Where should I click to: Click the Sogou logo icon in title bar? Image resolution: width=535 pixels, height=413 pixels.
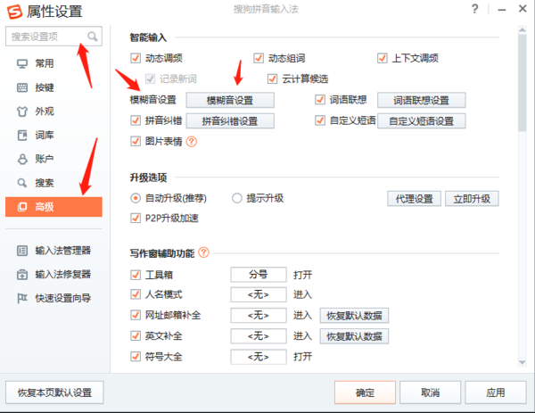click(15, 12)
